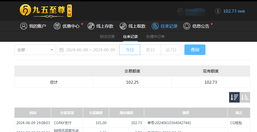
Task: Click the 线上存款 piggy bank icon
Action: tap(91, 26)
